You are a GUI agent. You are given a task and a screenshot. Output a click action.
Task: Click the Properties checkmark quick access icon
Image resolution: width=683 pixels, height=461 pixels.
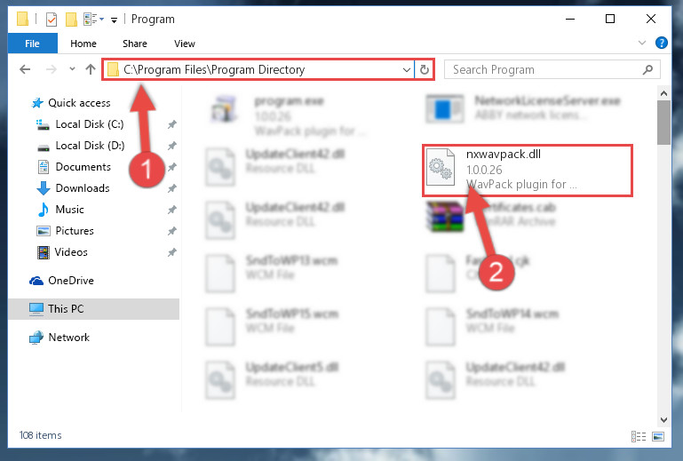[52, 20]
